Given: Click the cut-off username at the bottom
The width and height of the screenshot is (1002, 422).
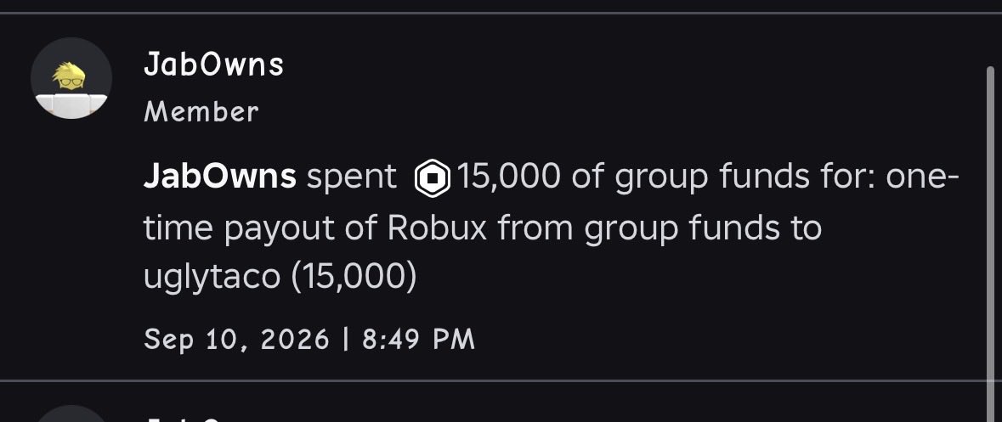Looking at the screenshot, I should tap(185, 419).
